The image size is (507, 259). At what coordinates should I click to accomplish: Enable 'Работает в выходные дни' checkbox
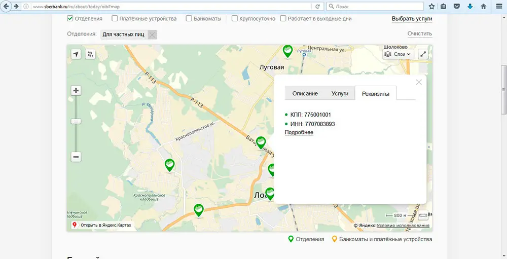pos(283,18)
